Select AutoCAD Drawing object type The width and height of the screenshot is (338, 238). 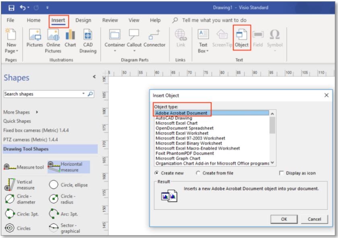coord(174,118)
